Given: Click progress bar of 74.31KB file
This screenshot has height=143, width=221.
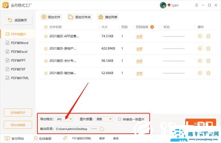Looking at the screenshot, I should pyautogui.click(x=174, y=36).
